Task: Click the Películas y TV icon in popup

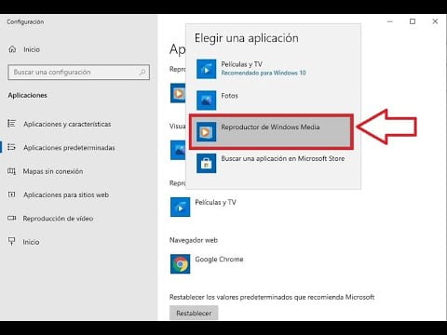Action: coord(207,69)
